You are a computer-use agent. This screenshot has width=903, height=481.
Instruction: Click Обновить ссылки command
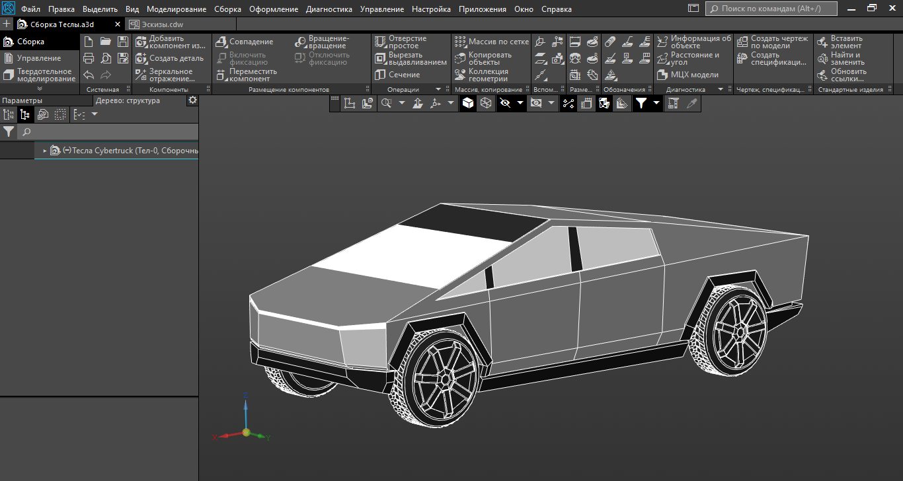(842, 75)
